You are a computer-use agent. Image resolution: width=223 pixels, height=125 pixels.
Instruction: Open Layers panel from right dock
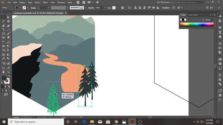(x=220, y=95)
